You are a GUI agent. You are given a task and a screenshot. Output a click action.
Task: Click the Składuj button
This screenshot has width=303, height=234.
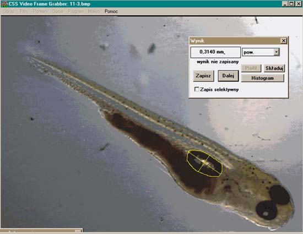click(274, 68)
